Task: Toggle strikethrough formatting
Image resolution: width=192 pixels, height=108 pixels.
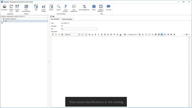Action: (x=108, y=34)
